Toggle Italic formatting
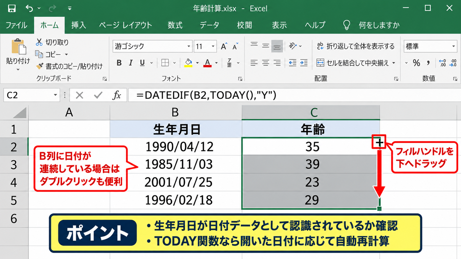 [131, 63]
